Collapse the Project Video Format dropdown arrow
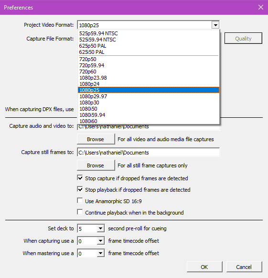The height and width of the screenshot is (278, 268). (215, 25)
